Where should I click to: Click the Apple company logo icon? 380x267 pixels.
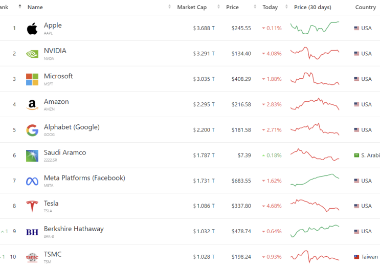click(x=32, y=28)
